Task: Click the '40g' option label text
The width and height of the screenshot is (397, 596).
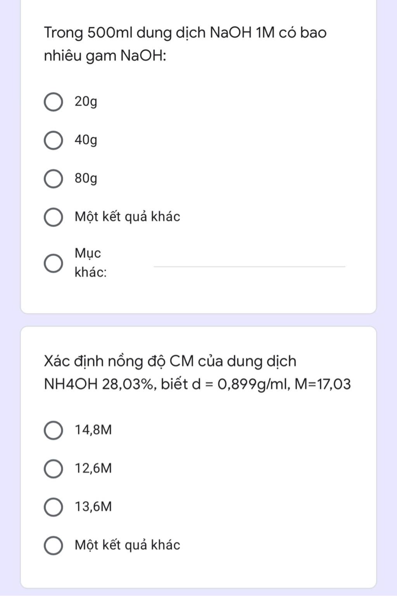Action: pyautogui.click(x=86, y=140)
